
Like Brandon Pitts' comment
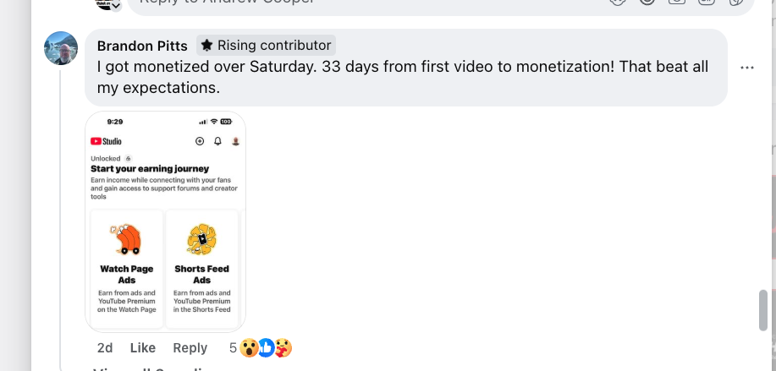click(x=143, y=347)
